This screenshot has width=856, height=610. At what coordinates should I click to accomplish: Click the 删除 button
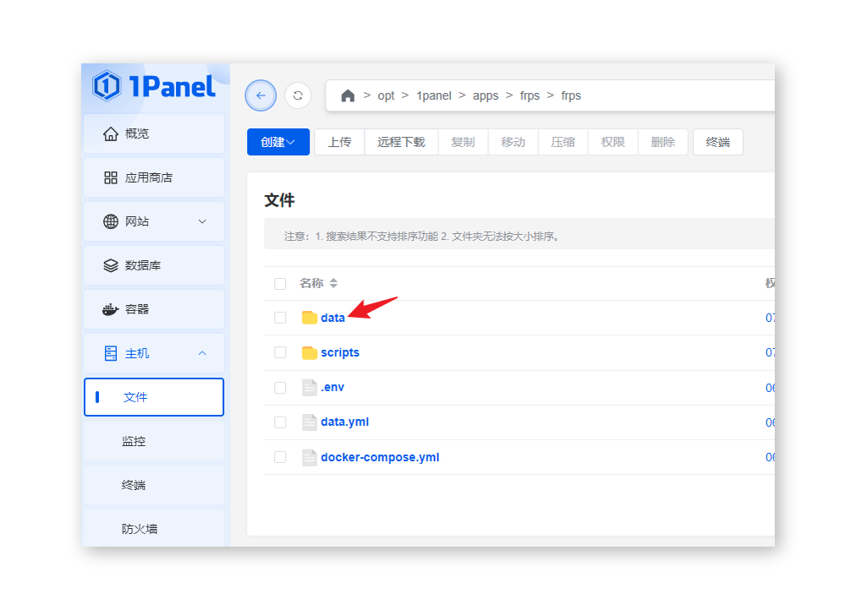pos(663,142)
